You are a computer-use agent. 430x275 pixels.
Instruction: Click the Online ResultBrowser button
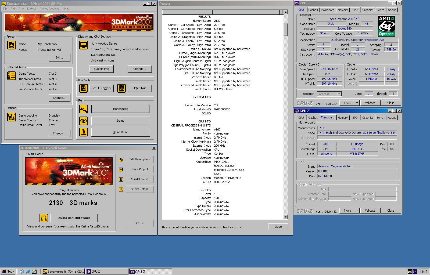point(74,218)
